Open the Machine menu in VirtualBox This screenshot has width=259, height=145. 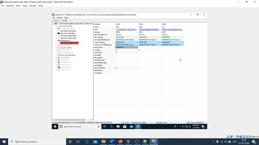click(x=10, y=6)
